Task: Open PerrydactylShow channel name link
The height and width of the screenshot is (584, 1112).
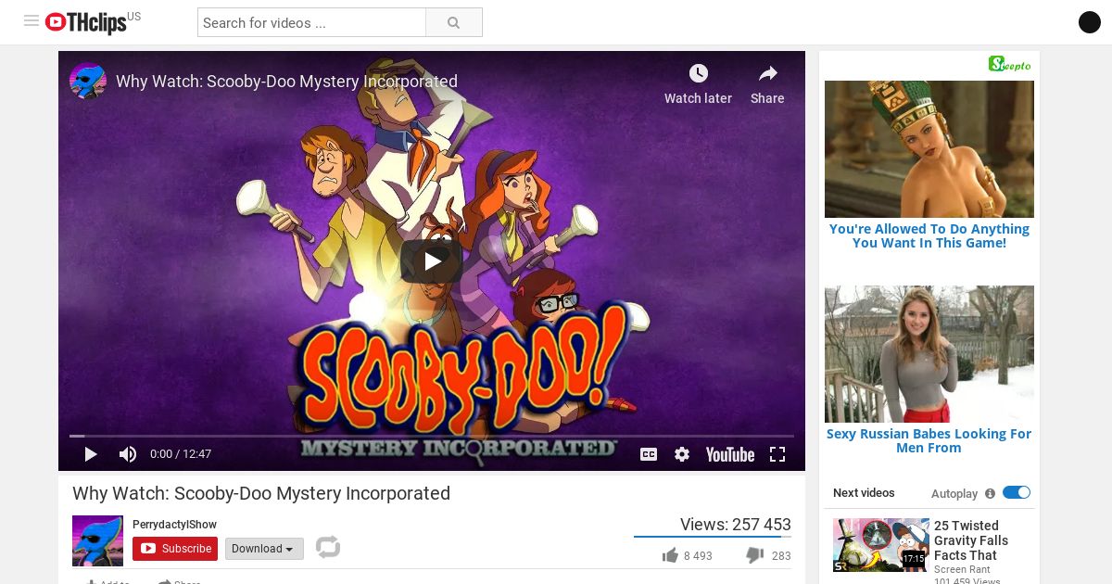Action: pos(174,525)
